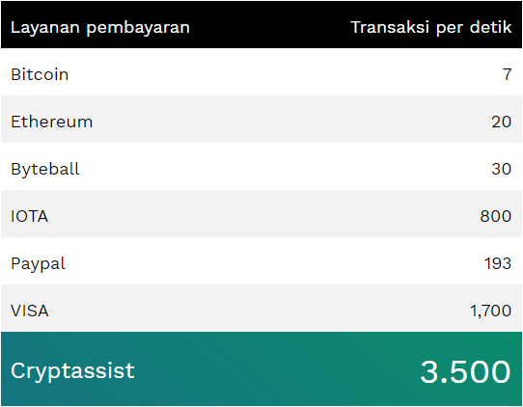Click the empty middle of Ethereum row

tap(261, 119)
